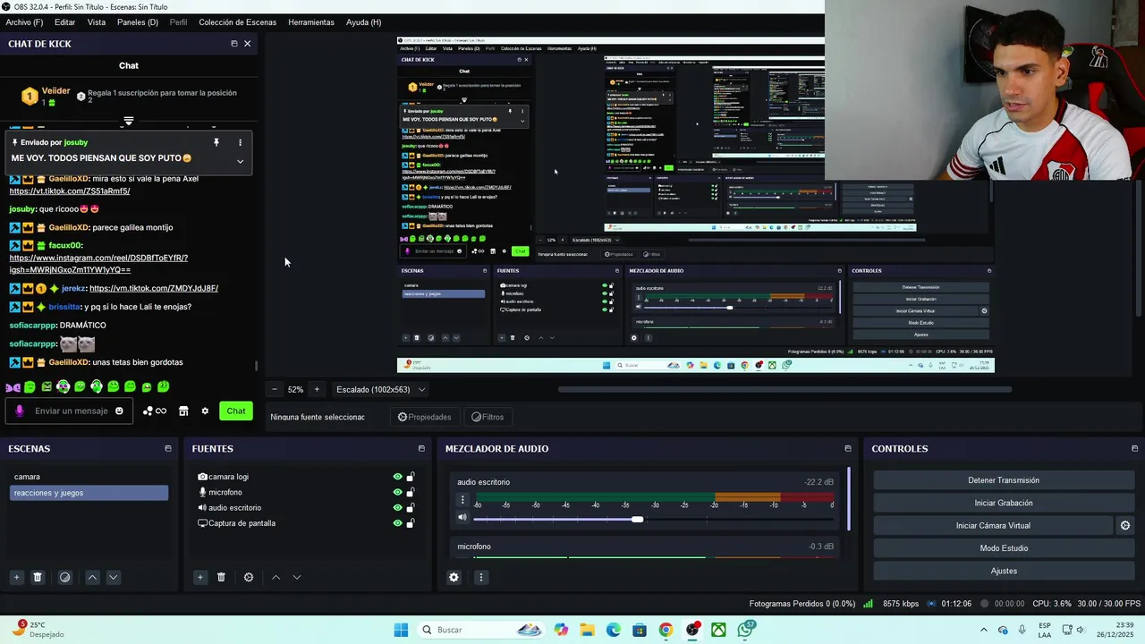Open Windows Start menu

[401, 630]
